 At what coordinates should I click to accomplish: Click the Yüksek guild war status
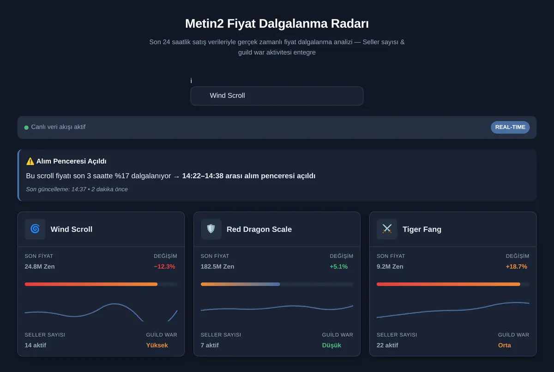tap(157, 345)
